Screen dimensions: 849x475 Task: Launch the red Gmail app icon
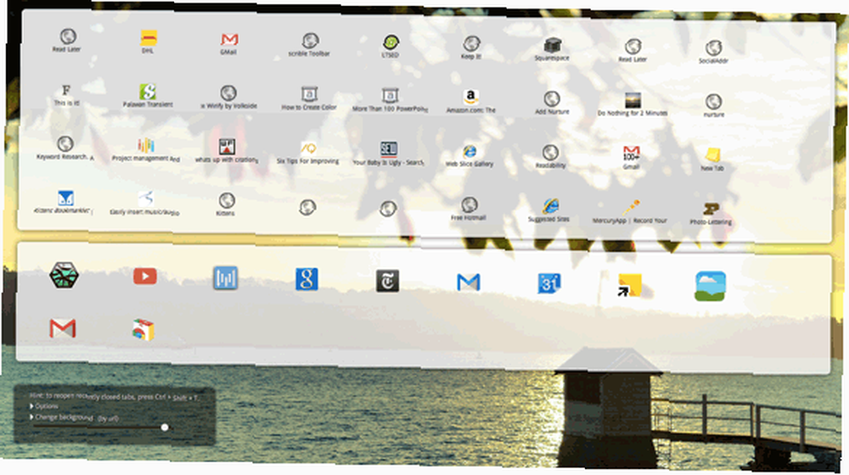(63, 328)
